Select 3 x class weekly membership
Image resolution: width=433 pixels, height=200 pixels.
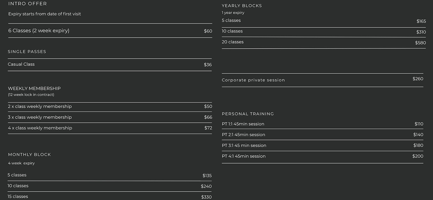pyautogui.click(x=110, y=117)
